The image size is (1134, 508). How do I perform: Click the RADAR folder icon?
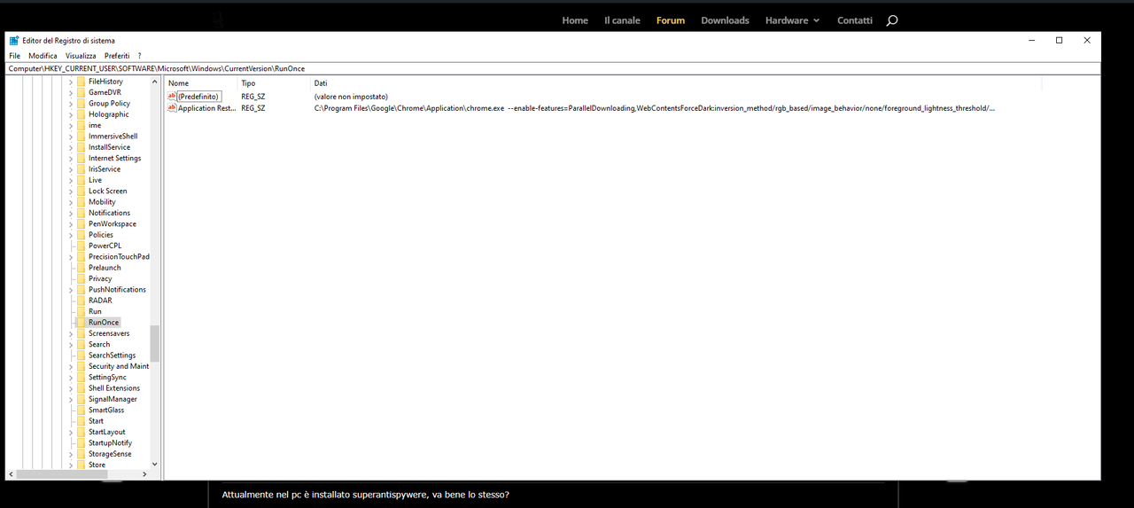pos(81,301)
